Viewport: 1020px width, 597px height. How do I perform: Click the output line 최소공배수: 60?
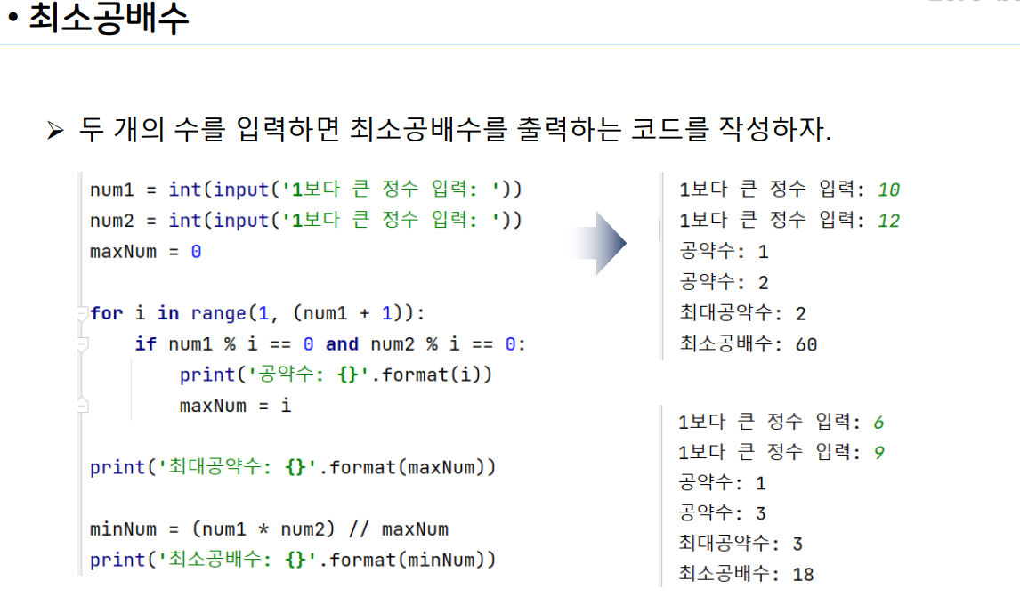click(748, 344)
